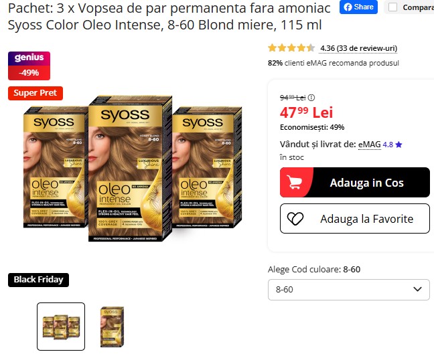Viewport: 434px width, 354px height.
Task: Open the main Syoss product image
Action: click(x=133, y=168)
